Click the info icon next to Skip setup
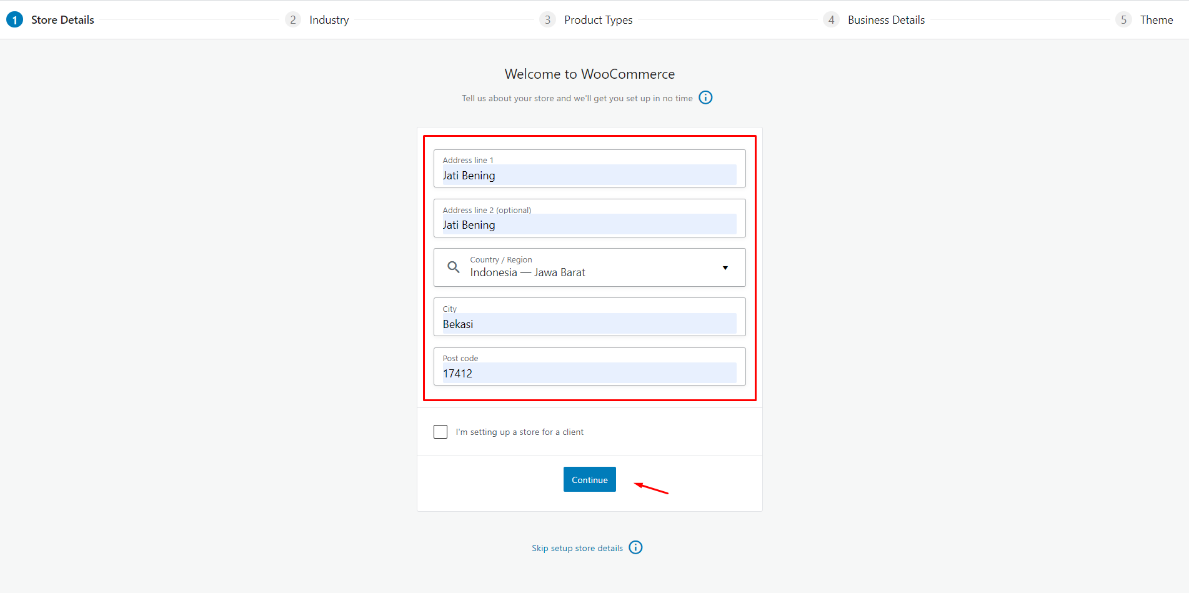Image resolution: width=1189 pixels, height=593 pixels. click(635, 547)
